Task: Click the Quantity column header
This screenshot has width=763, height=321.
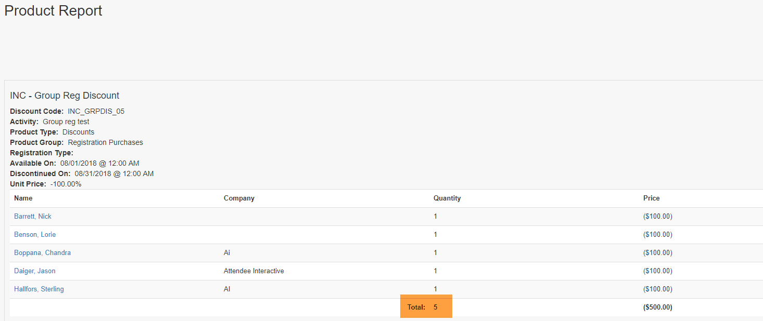Action: tap(447, 198)
